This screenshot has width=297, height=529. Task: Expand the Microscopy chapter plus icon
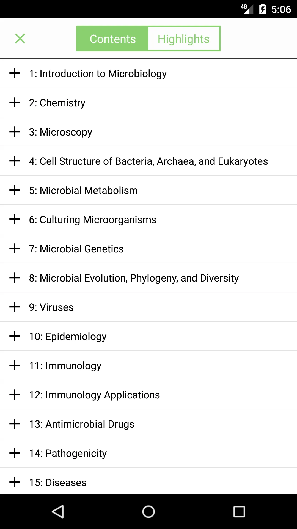(x=14, y=132)
